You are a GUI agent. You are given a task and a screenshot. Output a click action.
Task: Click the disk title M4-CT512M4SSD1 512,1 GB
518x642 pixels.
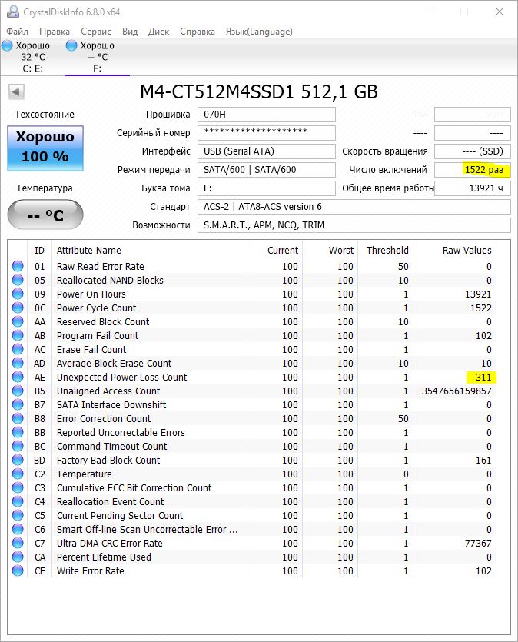coord(258,91)
